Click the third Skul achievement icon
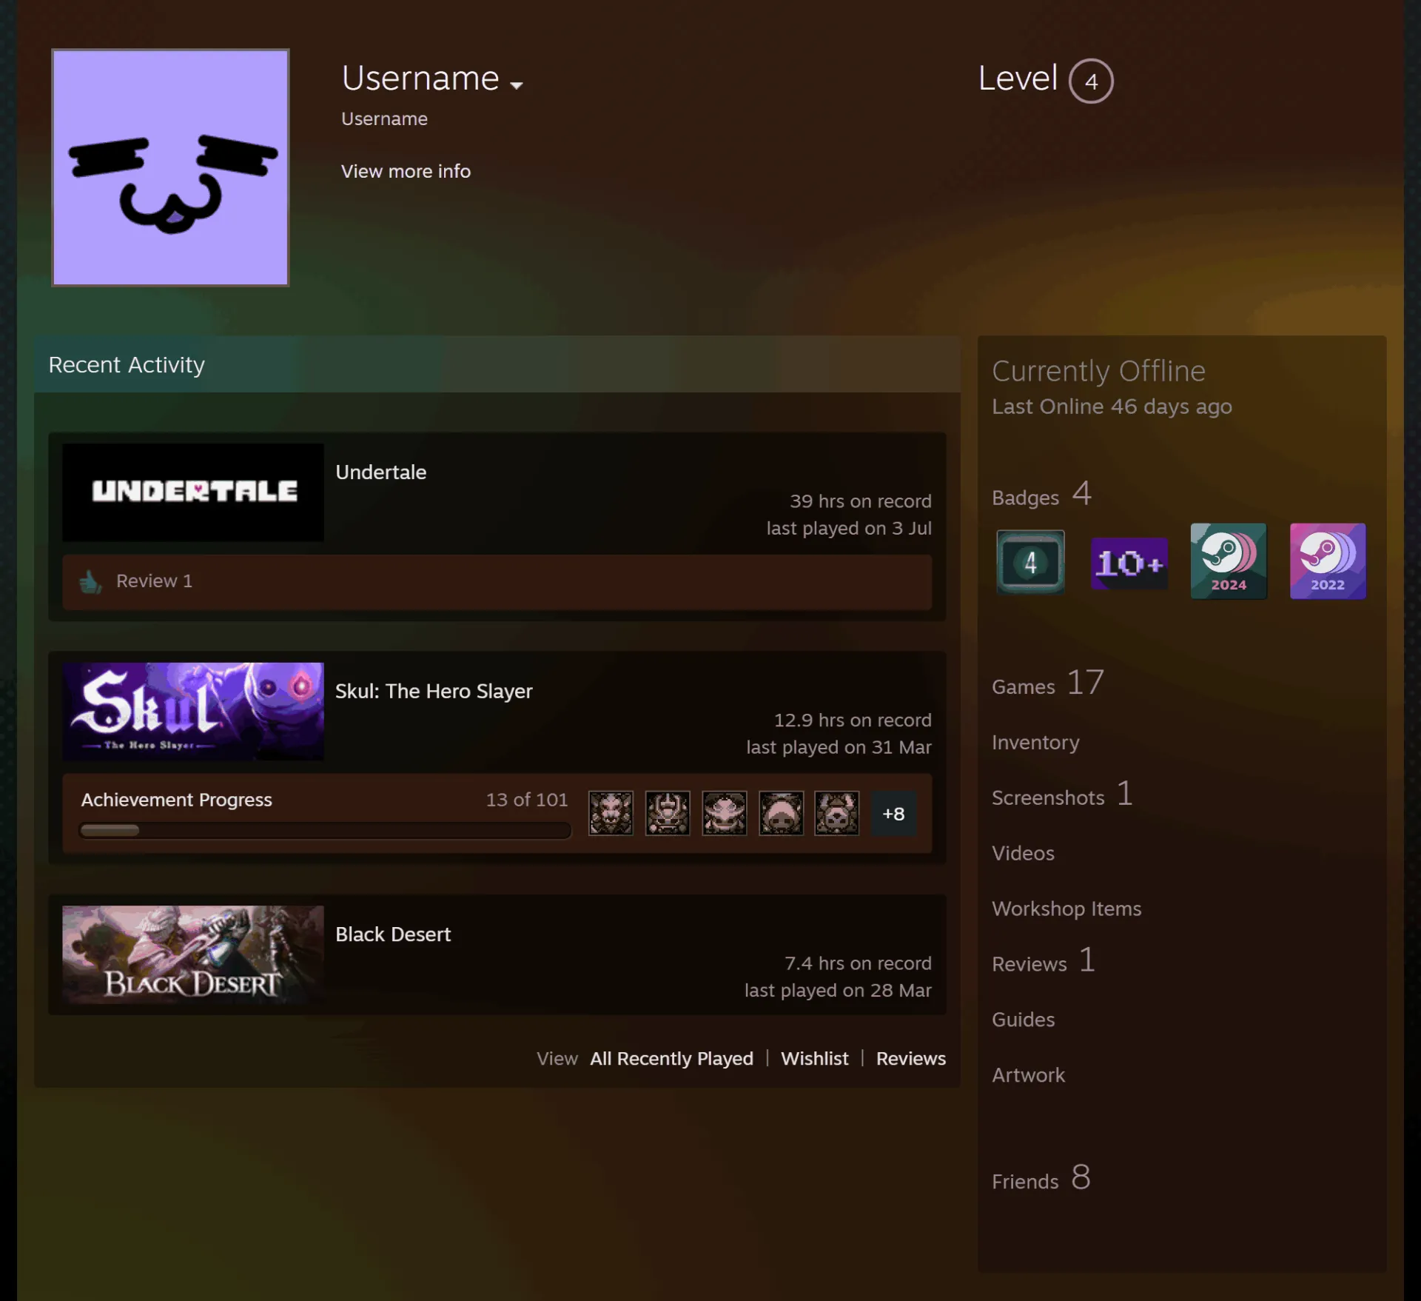The height and width of the screenshot is (1301, 1421). 724,813
